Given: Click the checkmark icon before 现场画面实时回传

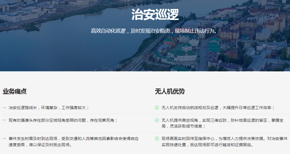Looking at the screenshot, I should click(x=157, y=139).
